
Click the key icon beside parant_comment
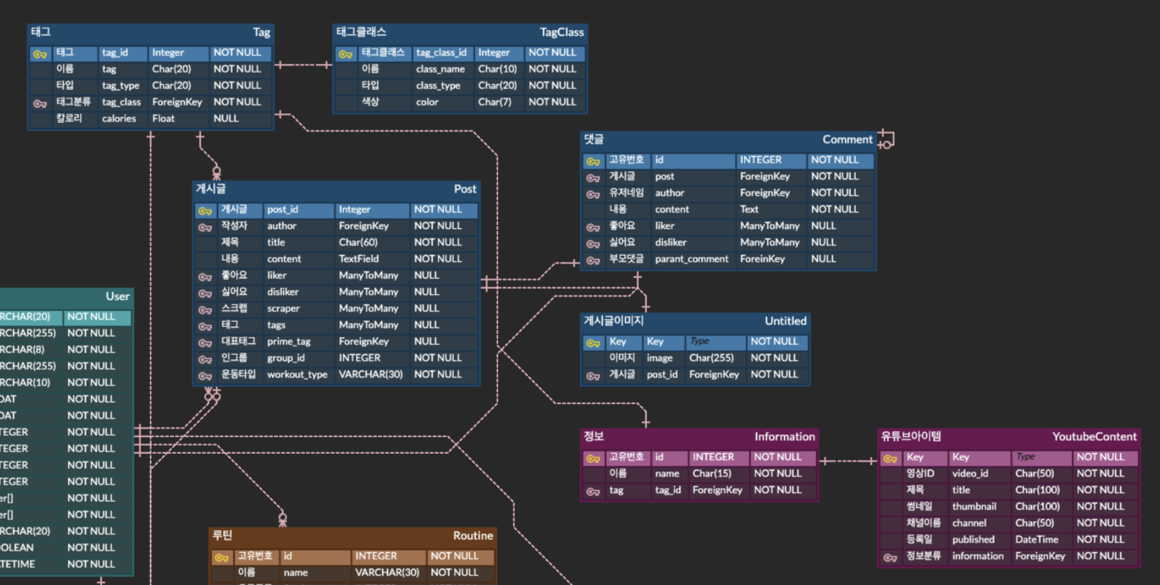tap(593, 261)
